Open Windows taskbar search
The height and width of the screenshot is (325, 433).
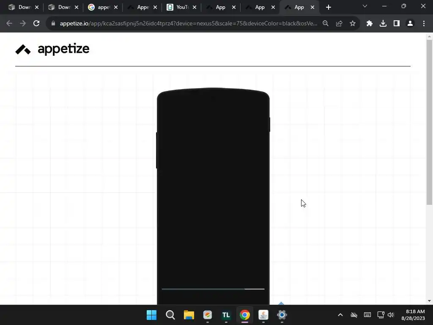click(x=170, y=315)
